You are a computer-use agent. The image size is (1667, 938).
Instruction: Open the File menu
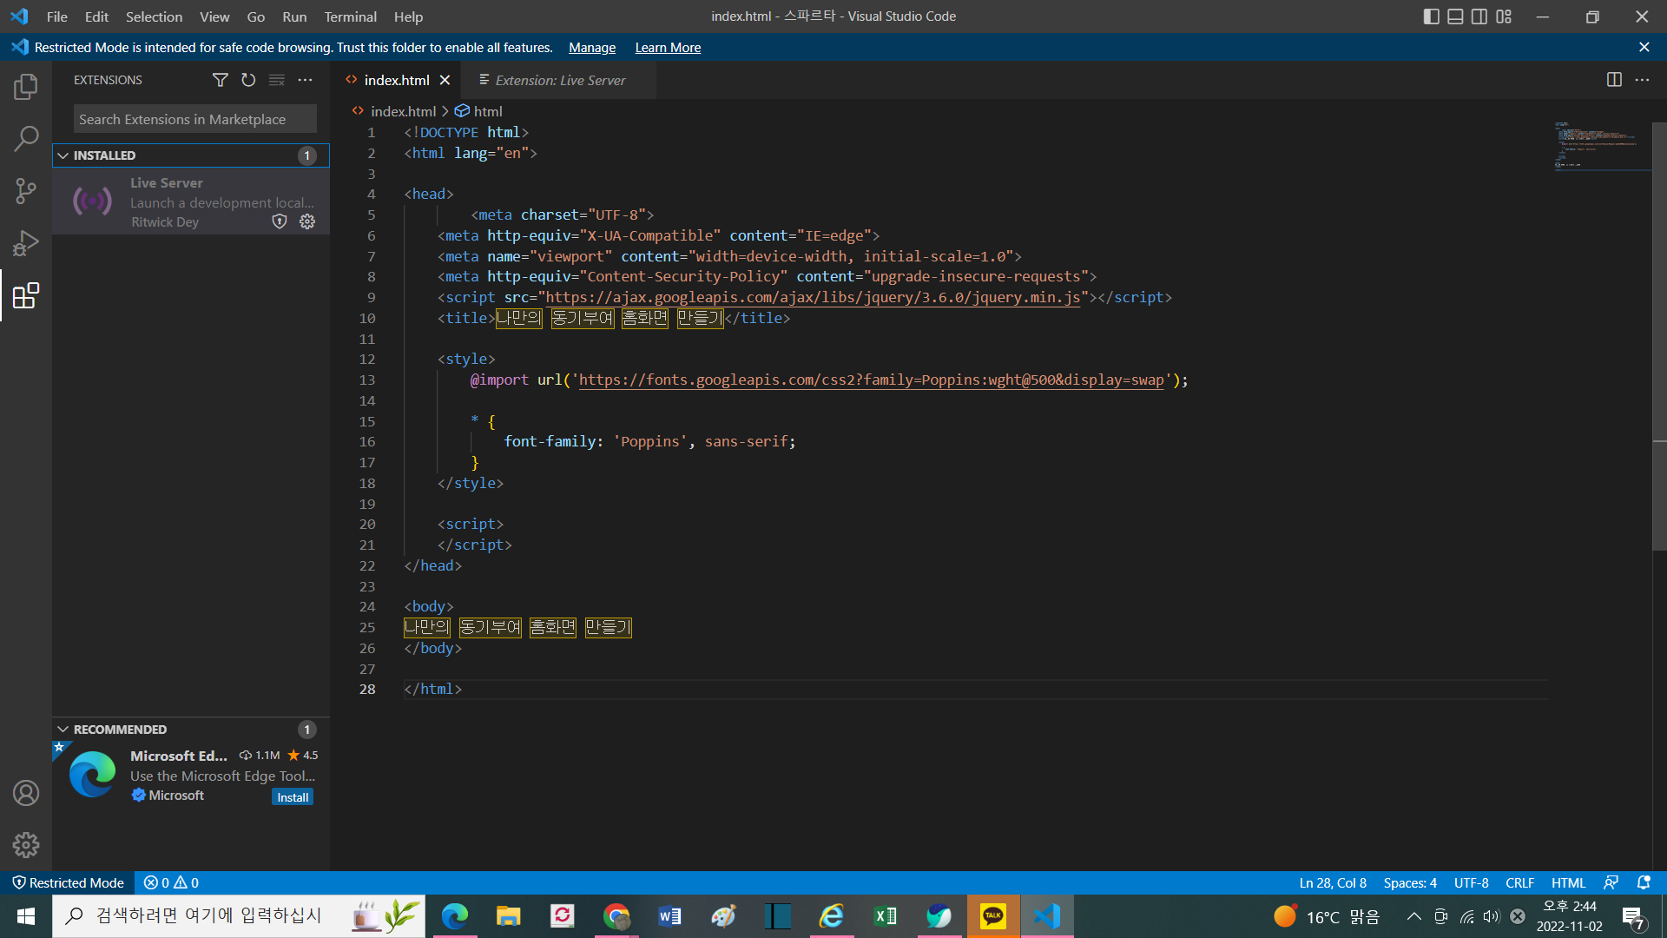tap(56, 17)
